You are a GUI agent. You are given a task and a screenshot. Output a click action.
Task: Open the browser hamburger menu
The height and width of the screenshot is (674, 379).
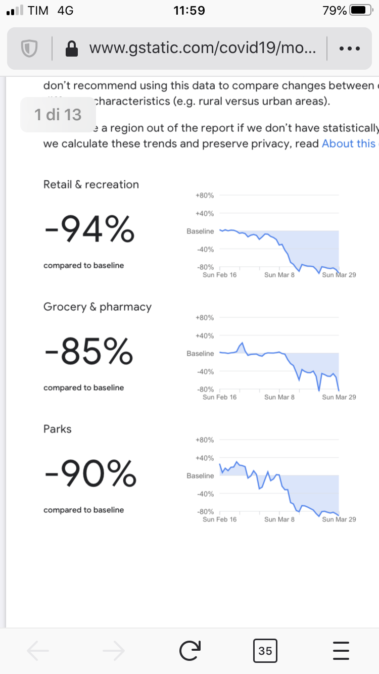341,651
